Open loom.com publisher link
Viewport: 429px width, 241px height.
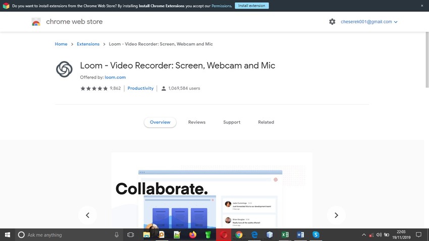point(115,77)
